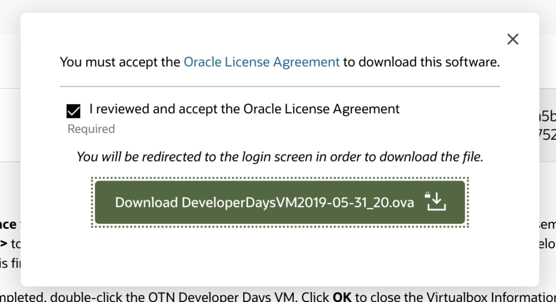This screenshot has height=302, width=556.
Task: Download DeveloperDaysVM2019-05-31_20.ova file
Action: click(280, 202)
